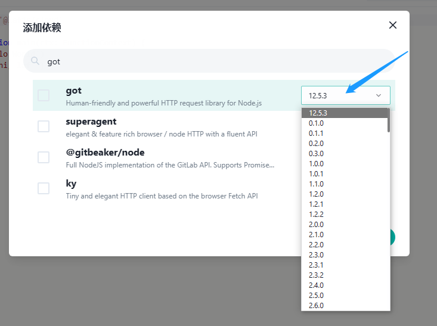This screenshot has height=326, width=437.
Task: Select version 1.2.2 option
Action: (x=316, y=214)
